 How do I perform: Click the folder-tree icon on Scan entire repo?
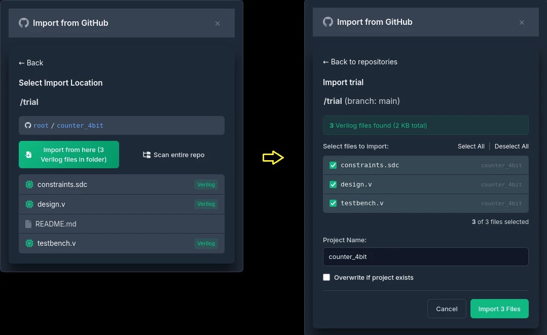147,155
